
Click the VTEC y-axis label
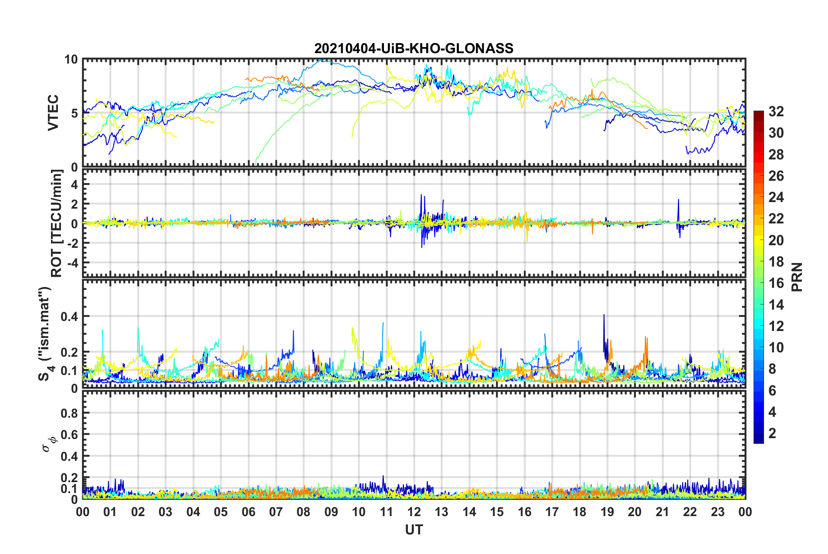53,113
